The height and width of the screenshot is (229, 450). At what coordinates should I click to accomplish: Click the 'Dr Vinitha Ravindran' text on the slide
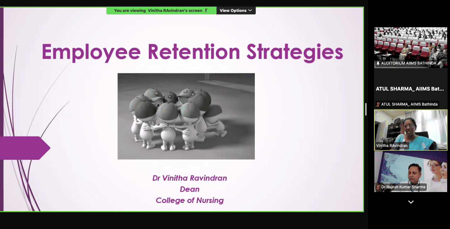pos(190,178)
